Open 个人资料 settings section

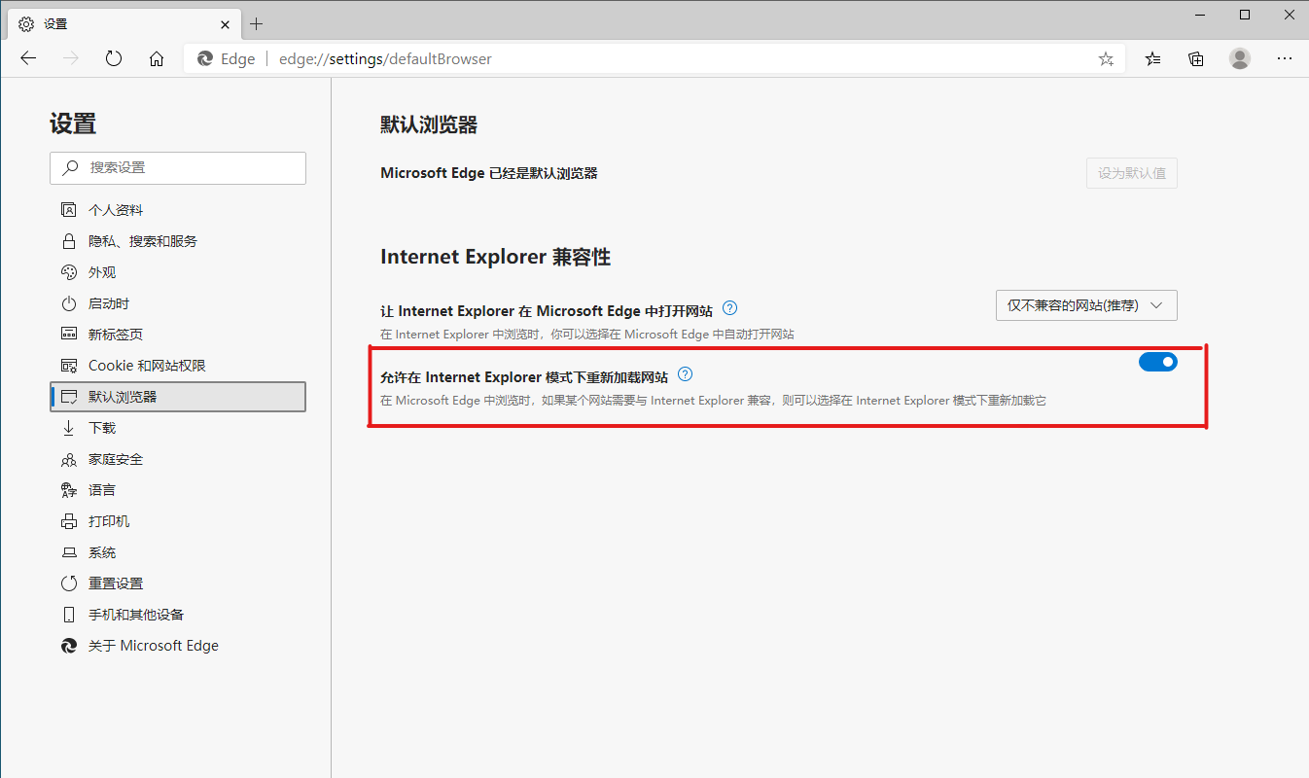[x=178, y=210]
